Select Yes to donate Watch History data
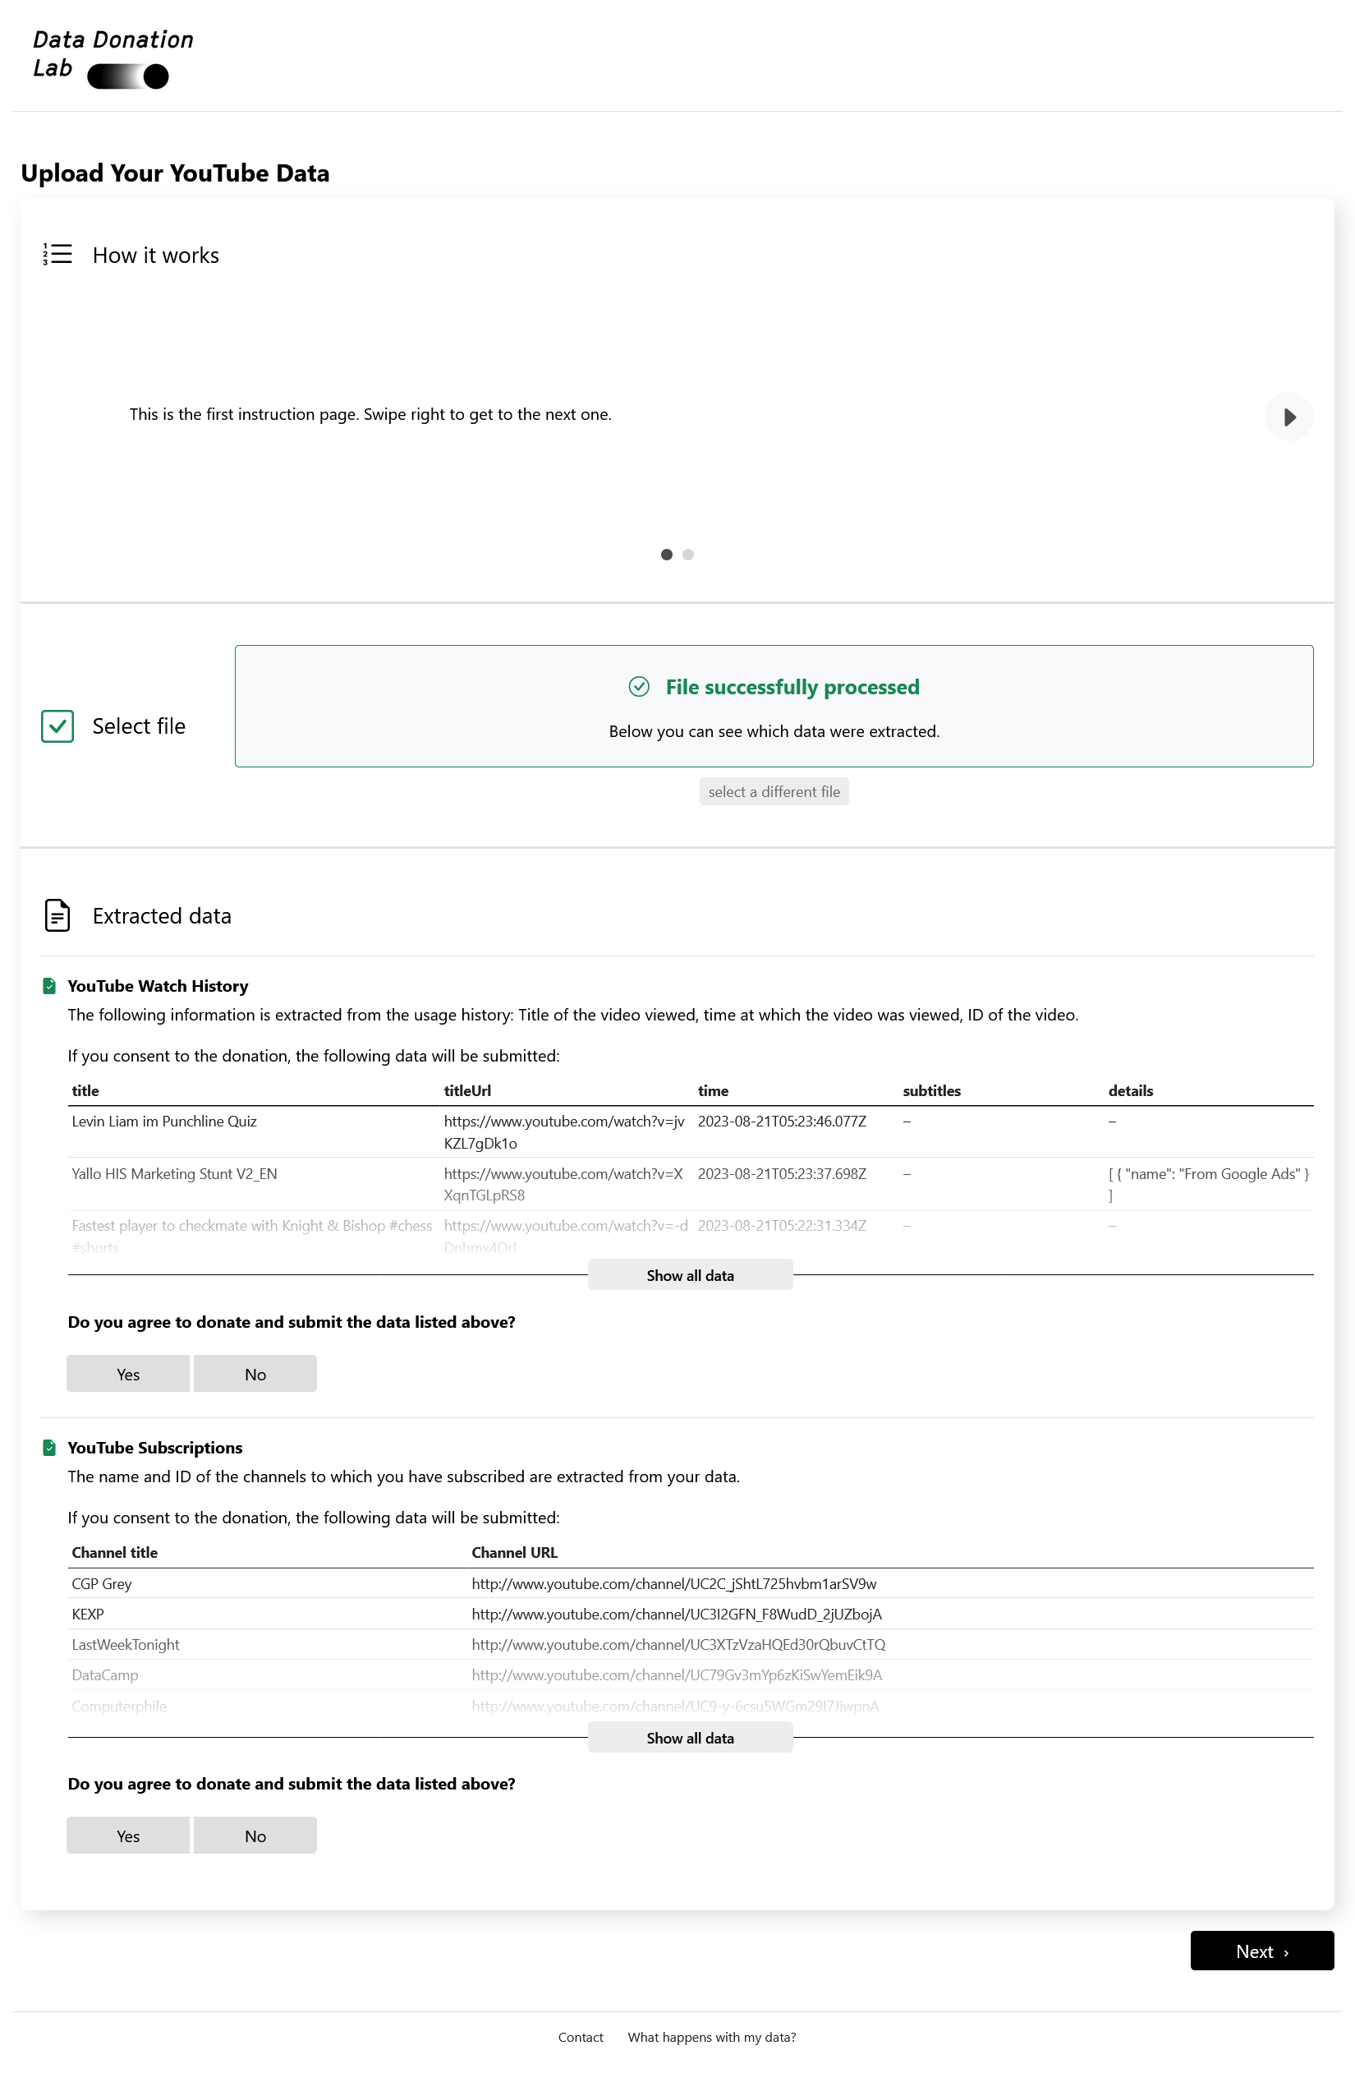1355x2073 pixels. (127, 1373)
